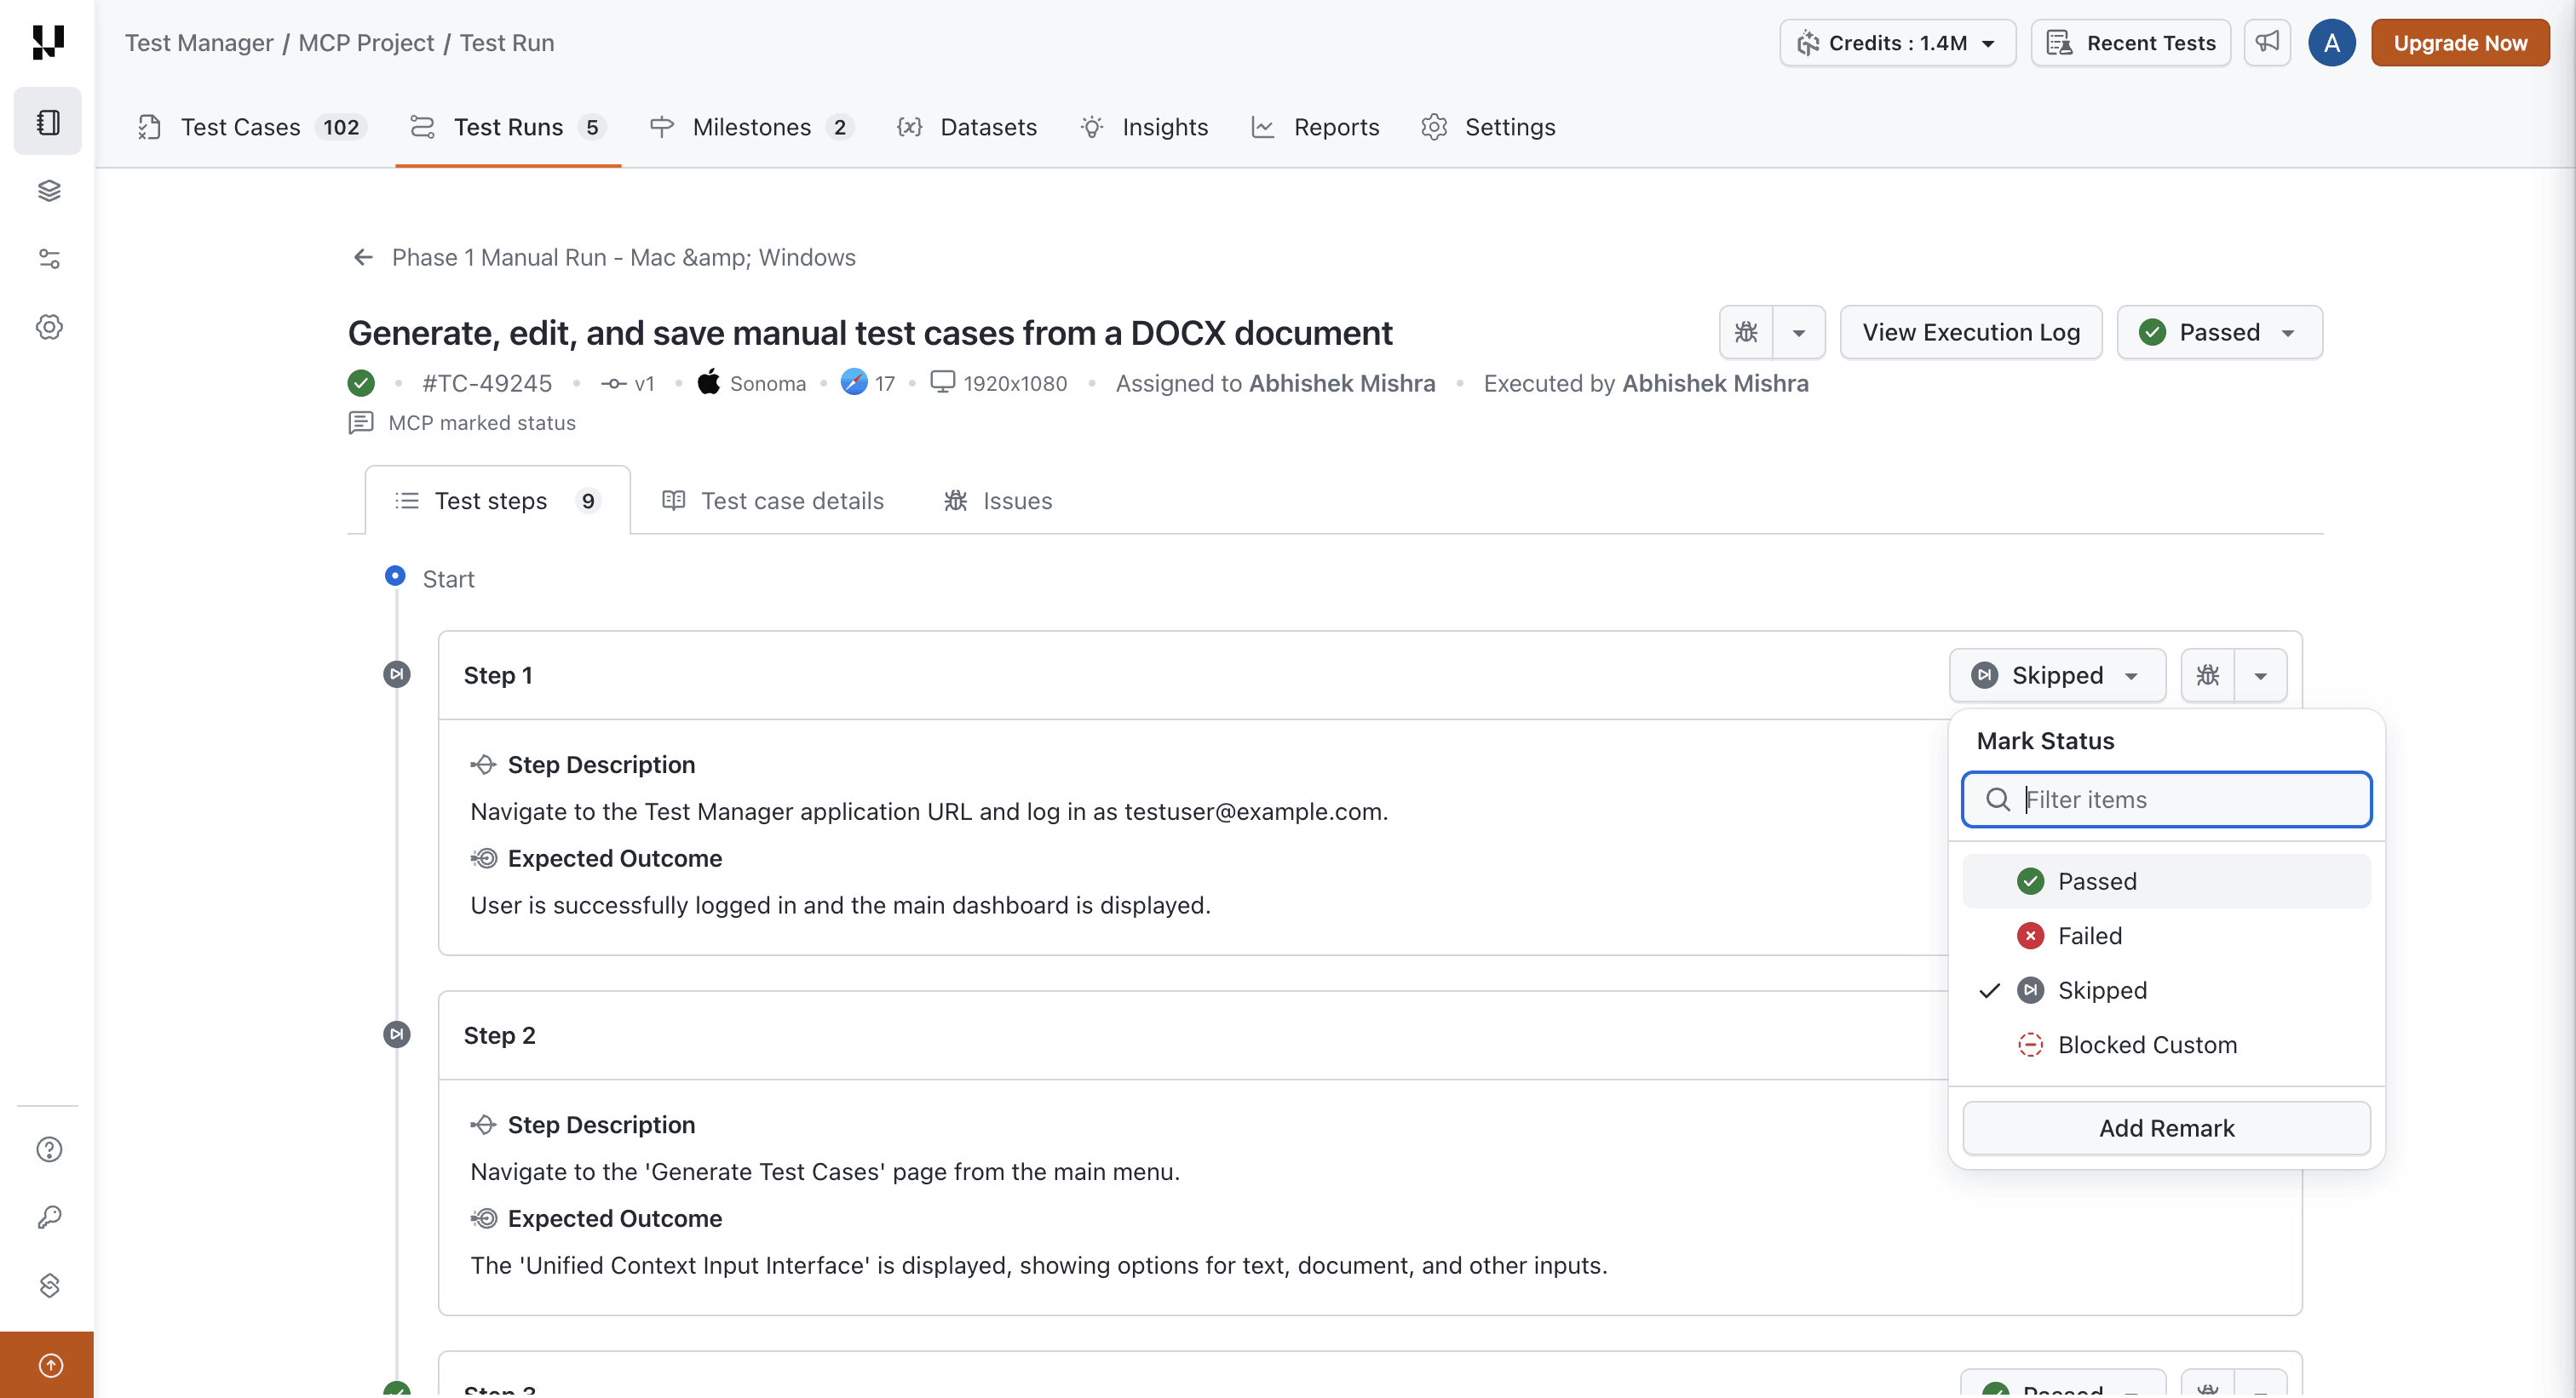
Task: Expand arrow beside top bug icon
Action: point(1799,332)
